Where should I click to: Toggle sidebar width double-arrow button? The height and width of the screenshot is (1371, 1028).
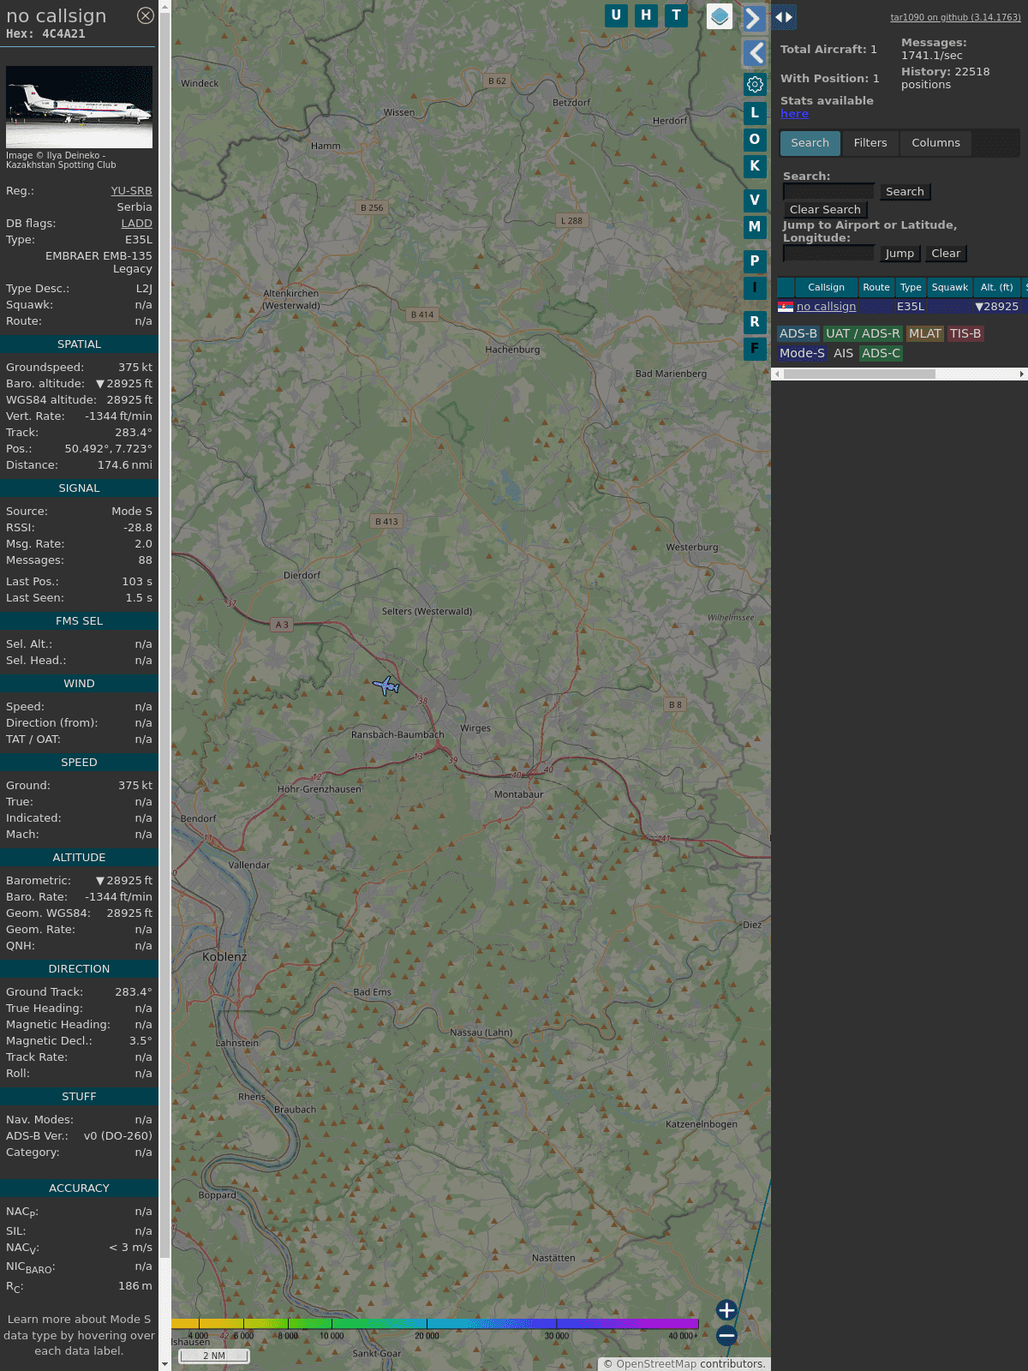click(784, 16)
